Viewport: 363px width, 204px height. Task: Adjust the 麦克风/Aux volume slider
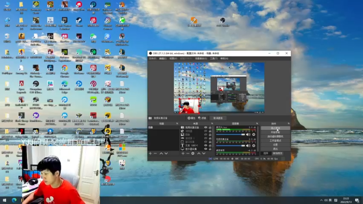point(231,134)
